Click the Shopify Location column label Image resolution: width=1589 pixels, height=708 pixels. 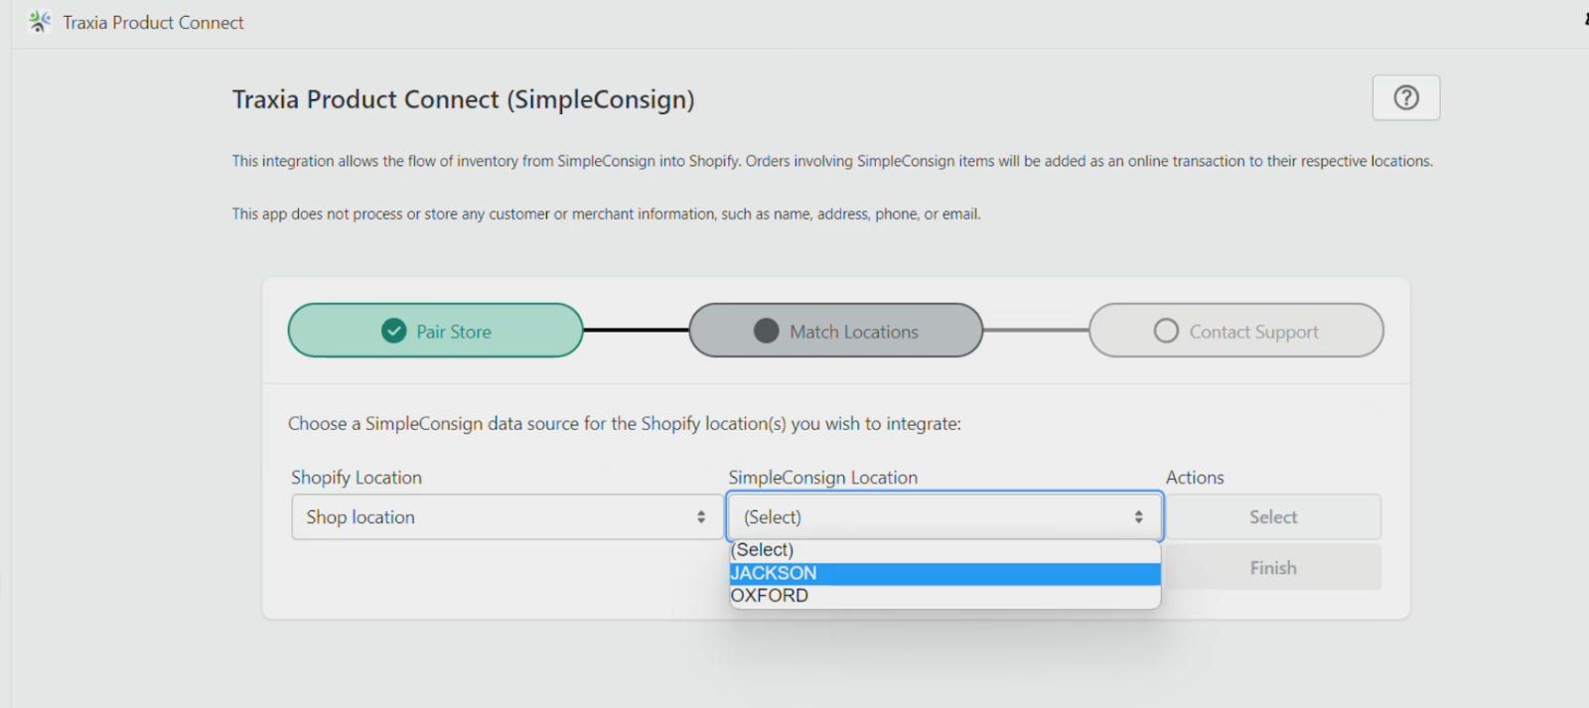[357, 478]
